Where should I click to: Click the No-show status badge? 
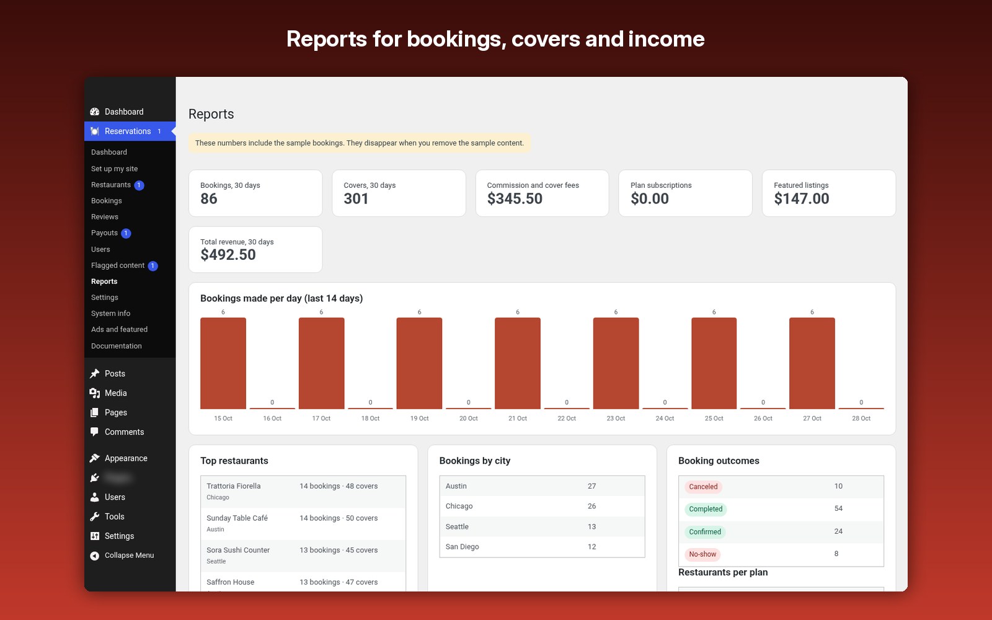coord(702,554)
